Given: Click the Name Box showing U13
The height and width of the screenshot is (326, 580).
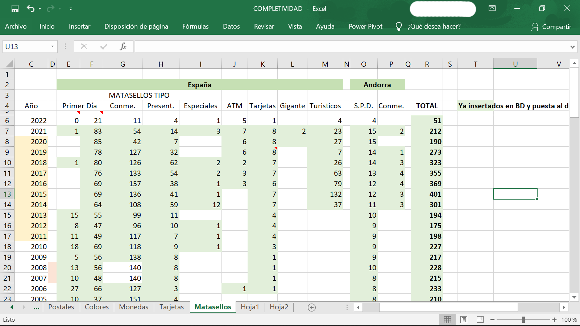Looking at the screenshot, I should click(25, 47).
